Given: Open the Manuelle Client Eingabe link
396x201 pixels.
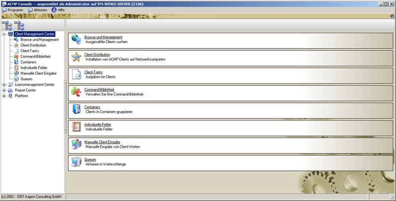Looking at the screenshot, I should pos(102,142).
